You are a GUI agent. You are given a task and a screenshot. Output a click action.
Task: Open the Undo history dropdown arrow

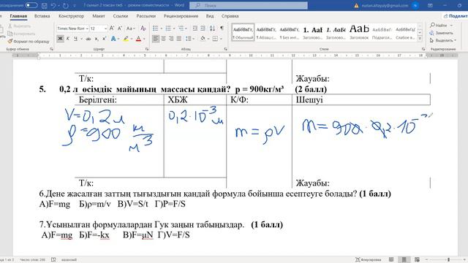coord(58,5)
